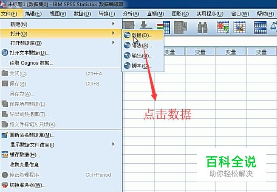This screenshot has height=192, width=277.
Task: Select 保存所有数据(L) menu item
Action: click(61, 104)
